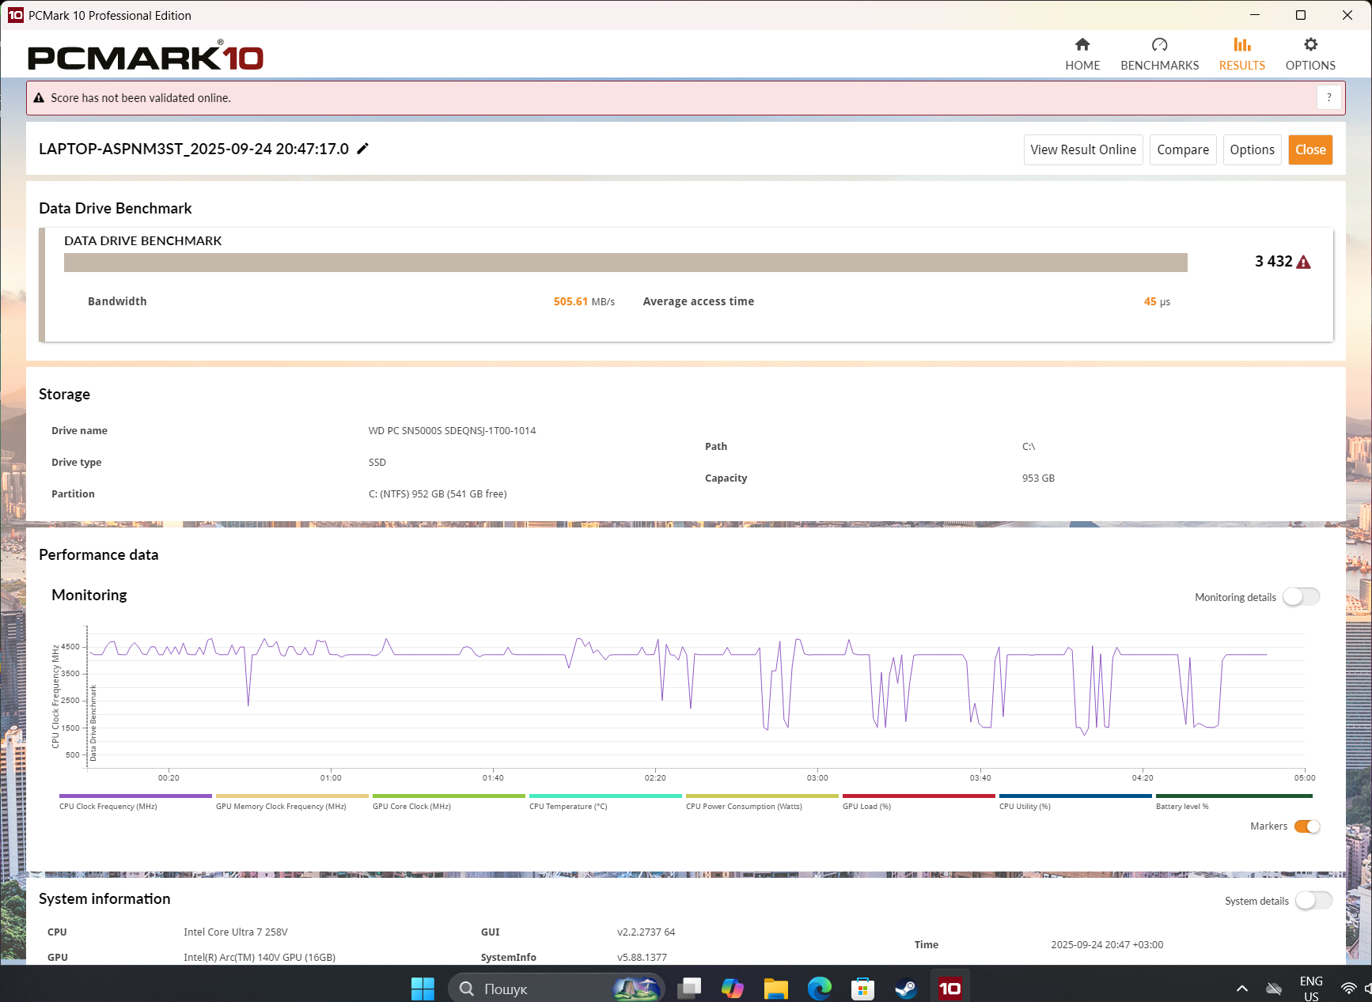Image resolution: width=1372 pixels, height=1002 pixels.
Task: Open Steam from the taskbar
Action: click(906, 988)
